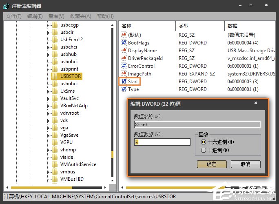Click the UsbEcm12 folder icon
The width and height of the screenshot is (279, 204).
coord(55,40)
